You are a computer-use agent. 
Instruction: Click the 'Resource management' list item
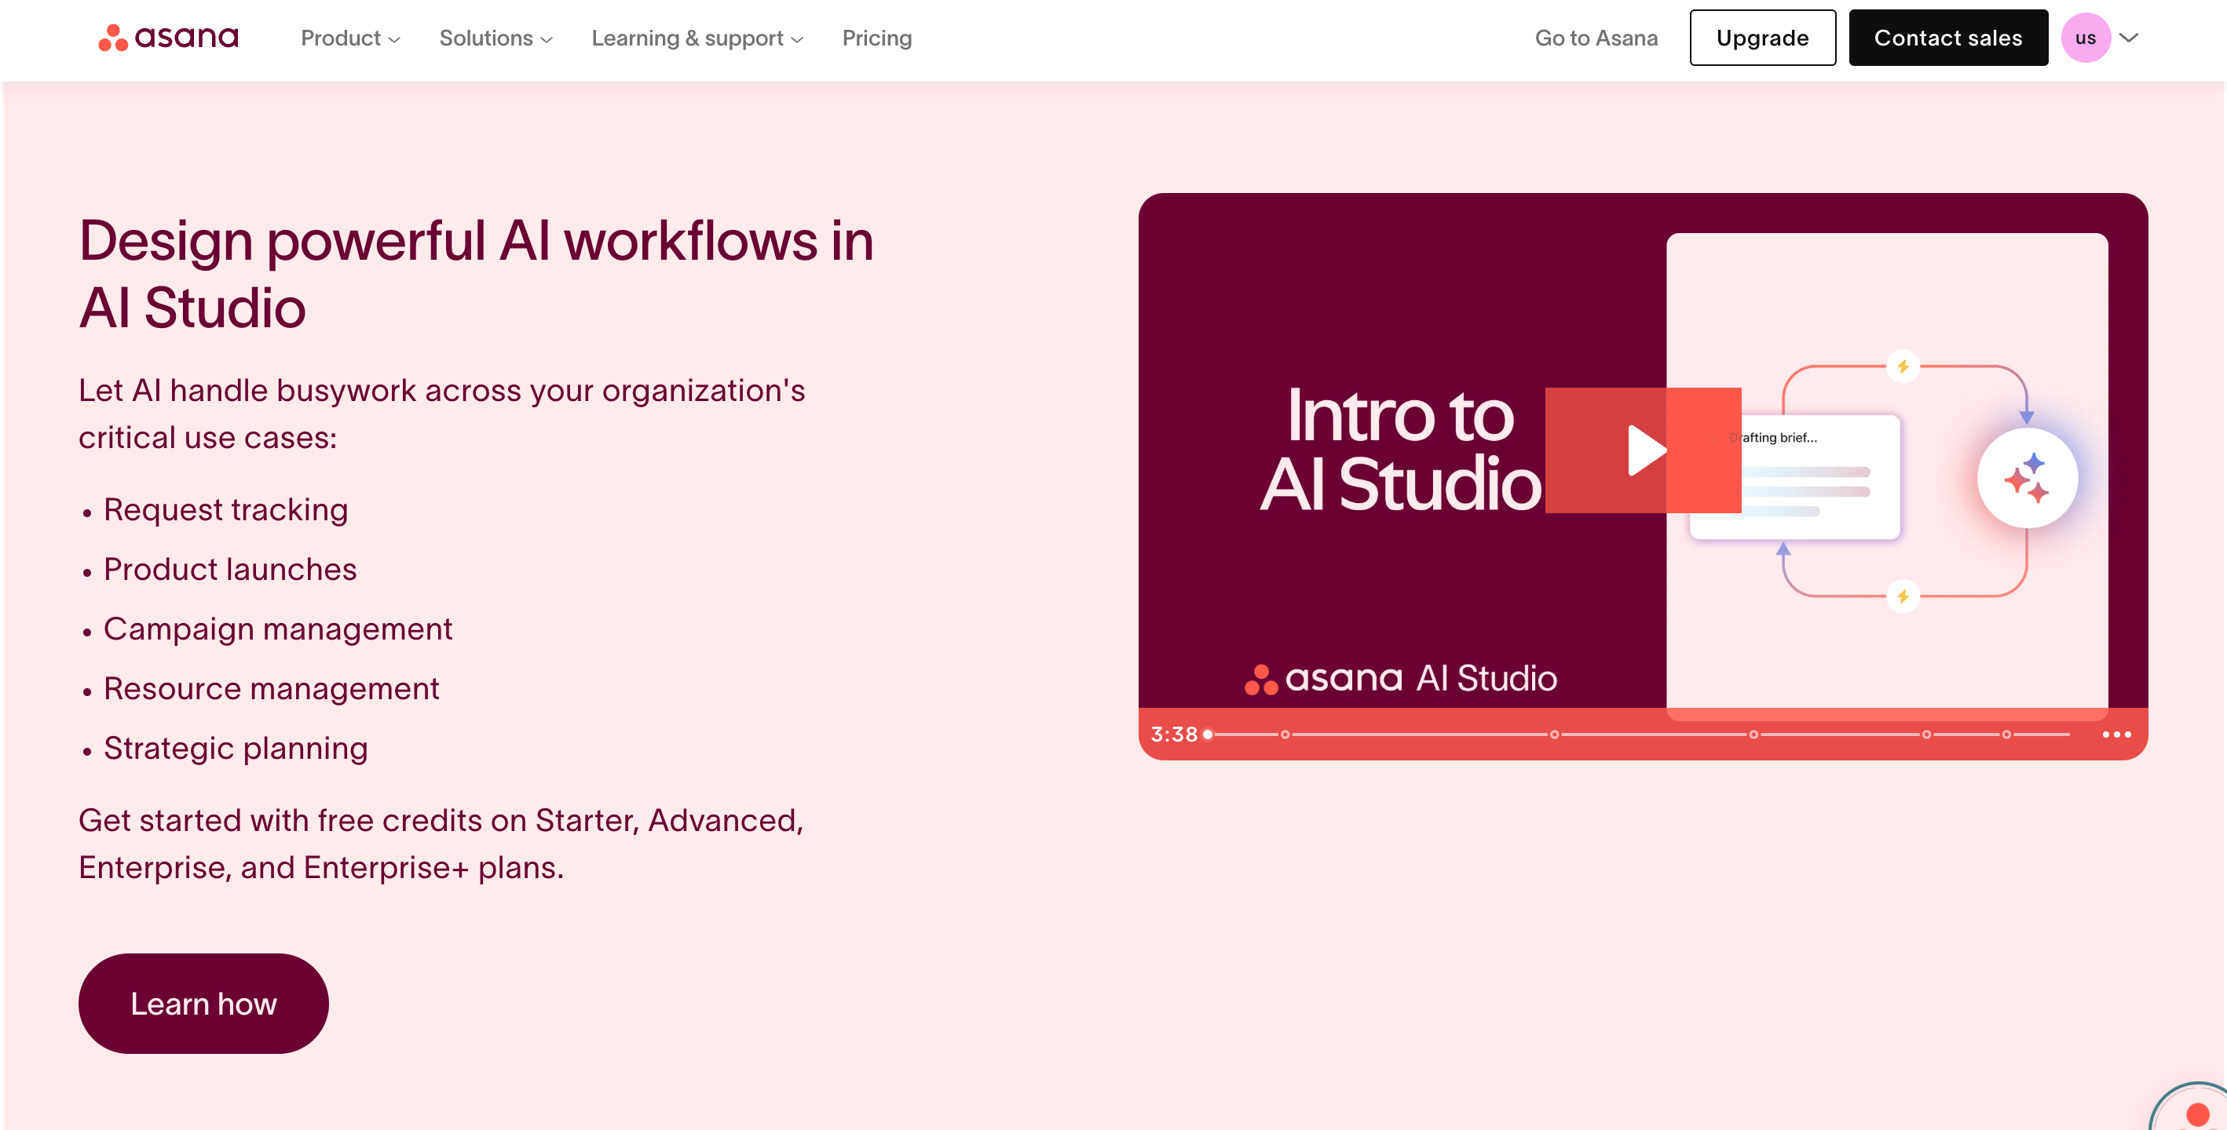pyautogui.click(x=272, y=688)
